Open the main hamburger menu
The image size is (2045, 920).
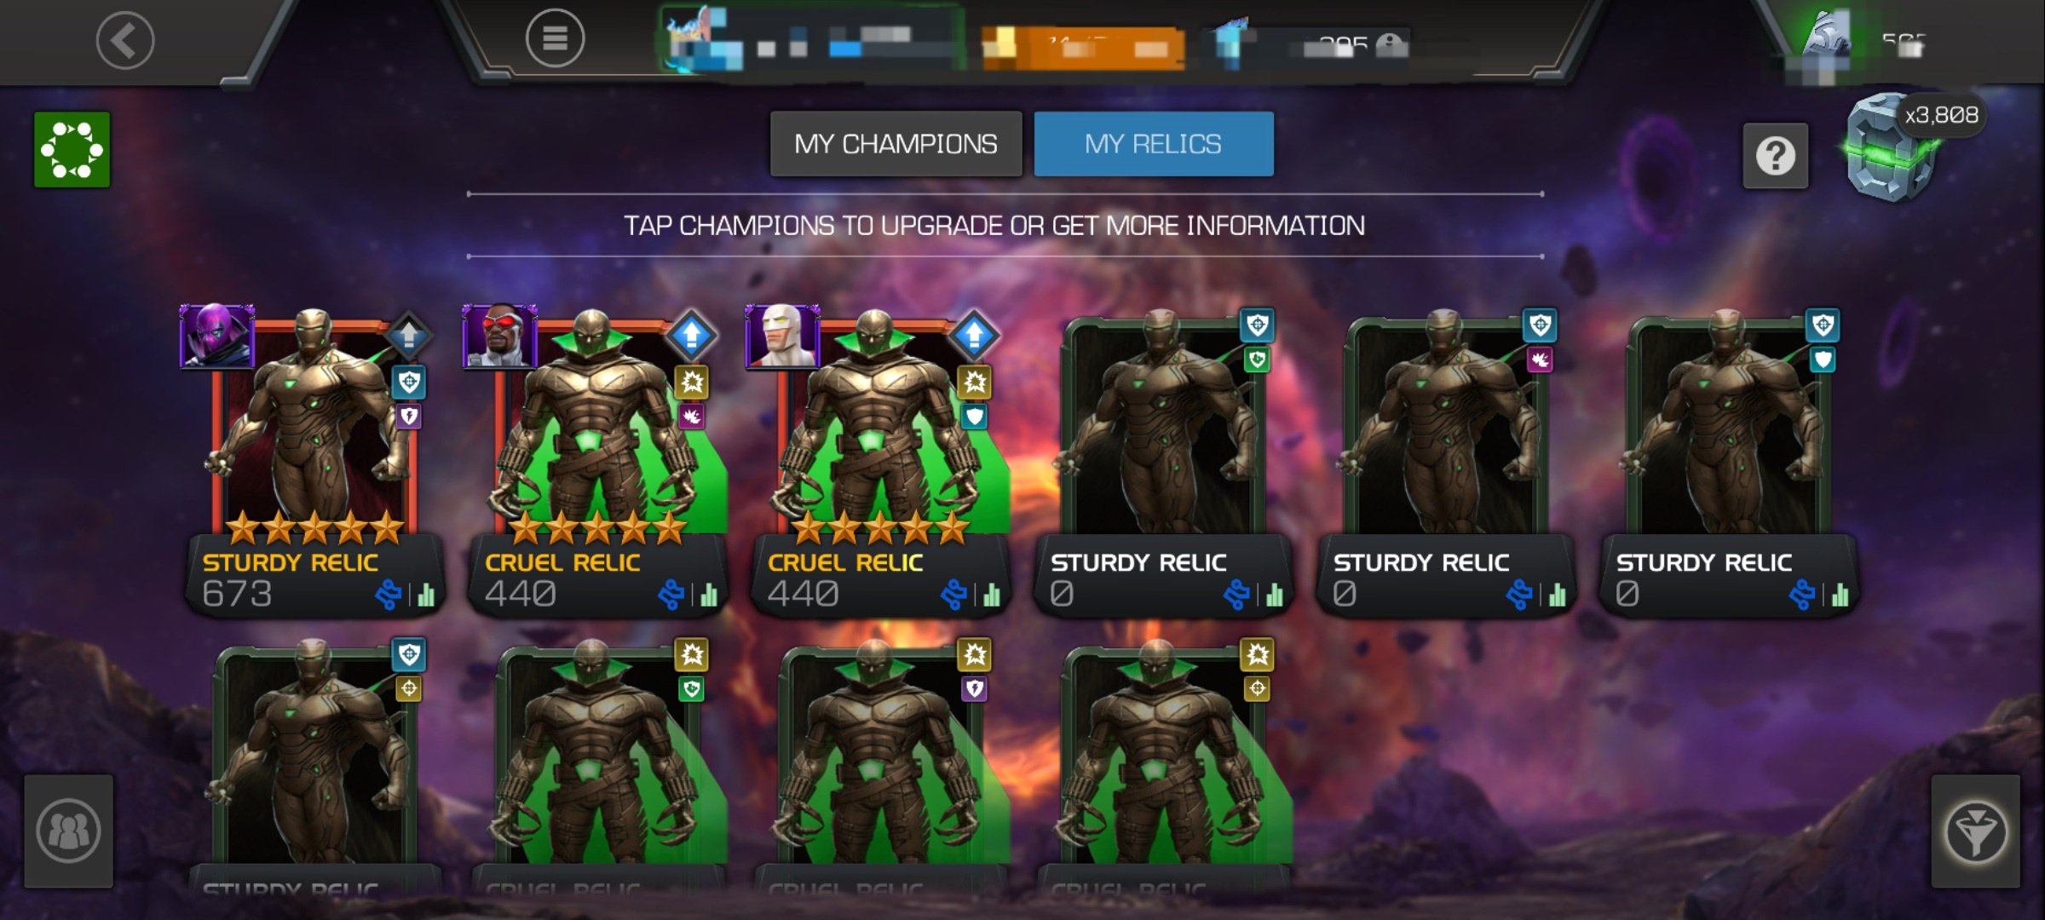[555, 38]
